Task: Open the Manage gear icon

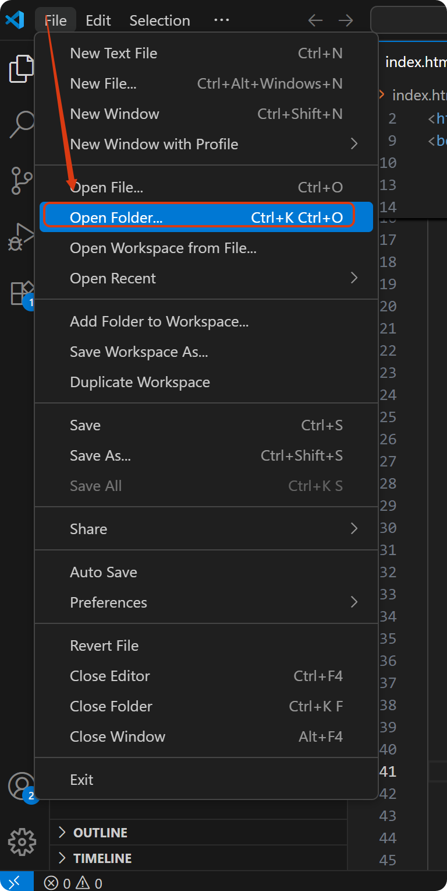Action: click(x=22, y=841)
